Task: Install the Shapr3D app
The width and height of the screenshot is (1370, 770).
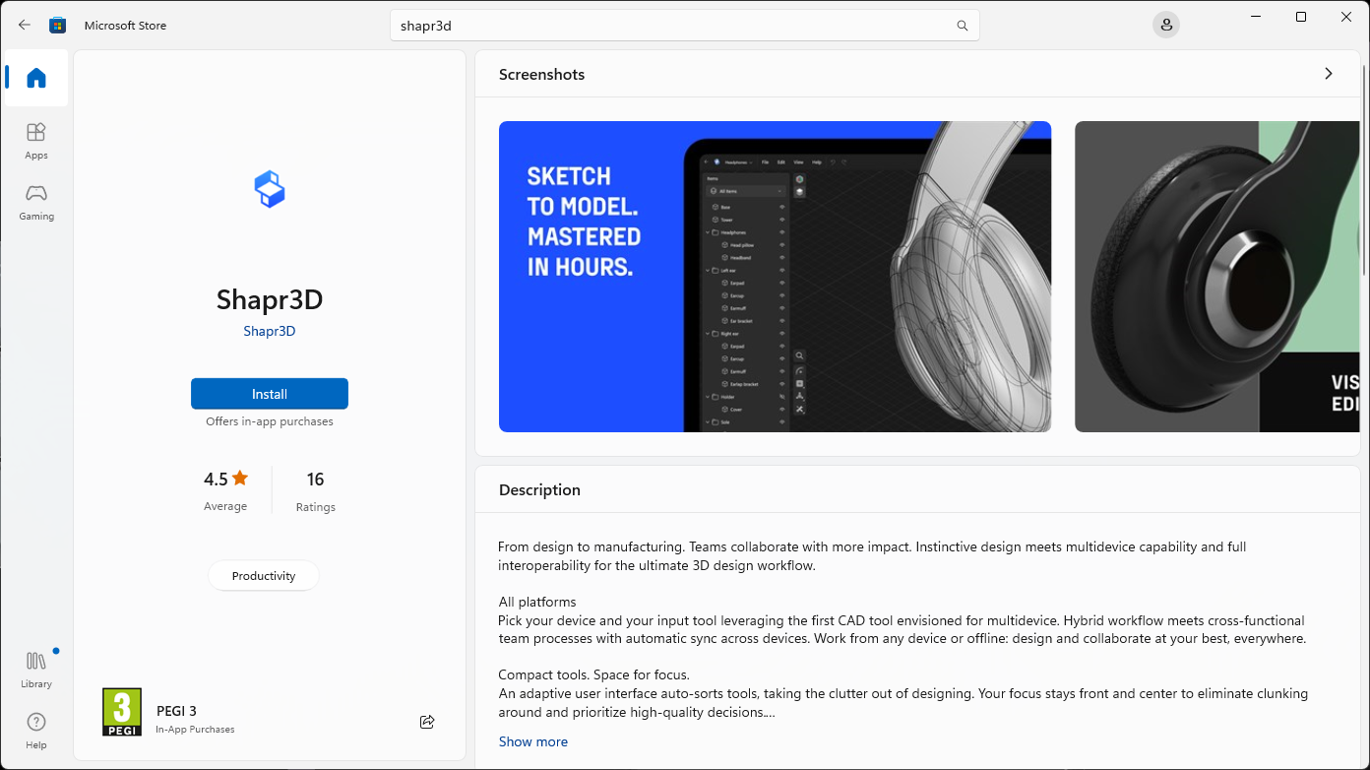Action: (x=270, y=394)
